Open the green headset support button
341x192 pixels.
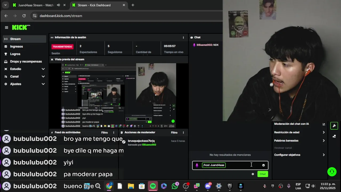coord(332,172)
